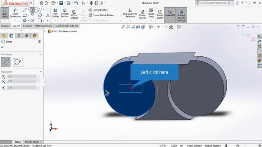Click the New document icon
The height and width of the screenshot is (147, 262).
click(x=46, y=3)
